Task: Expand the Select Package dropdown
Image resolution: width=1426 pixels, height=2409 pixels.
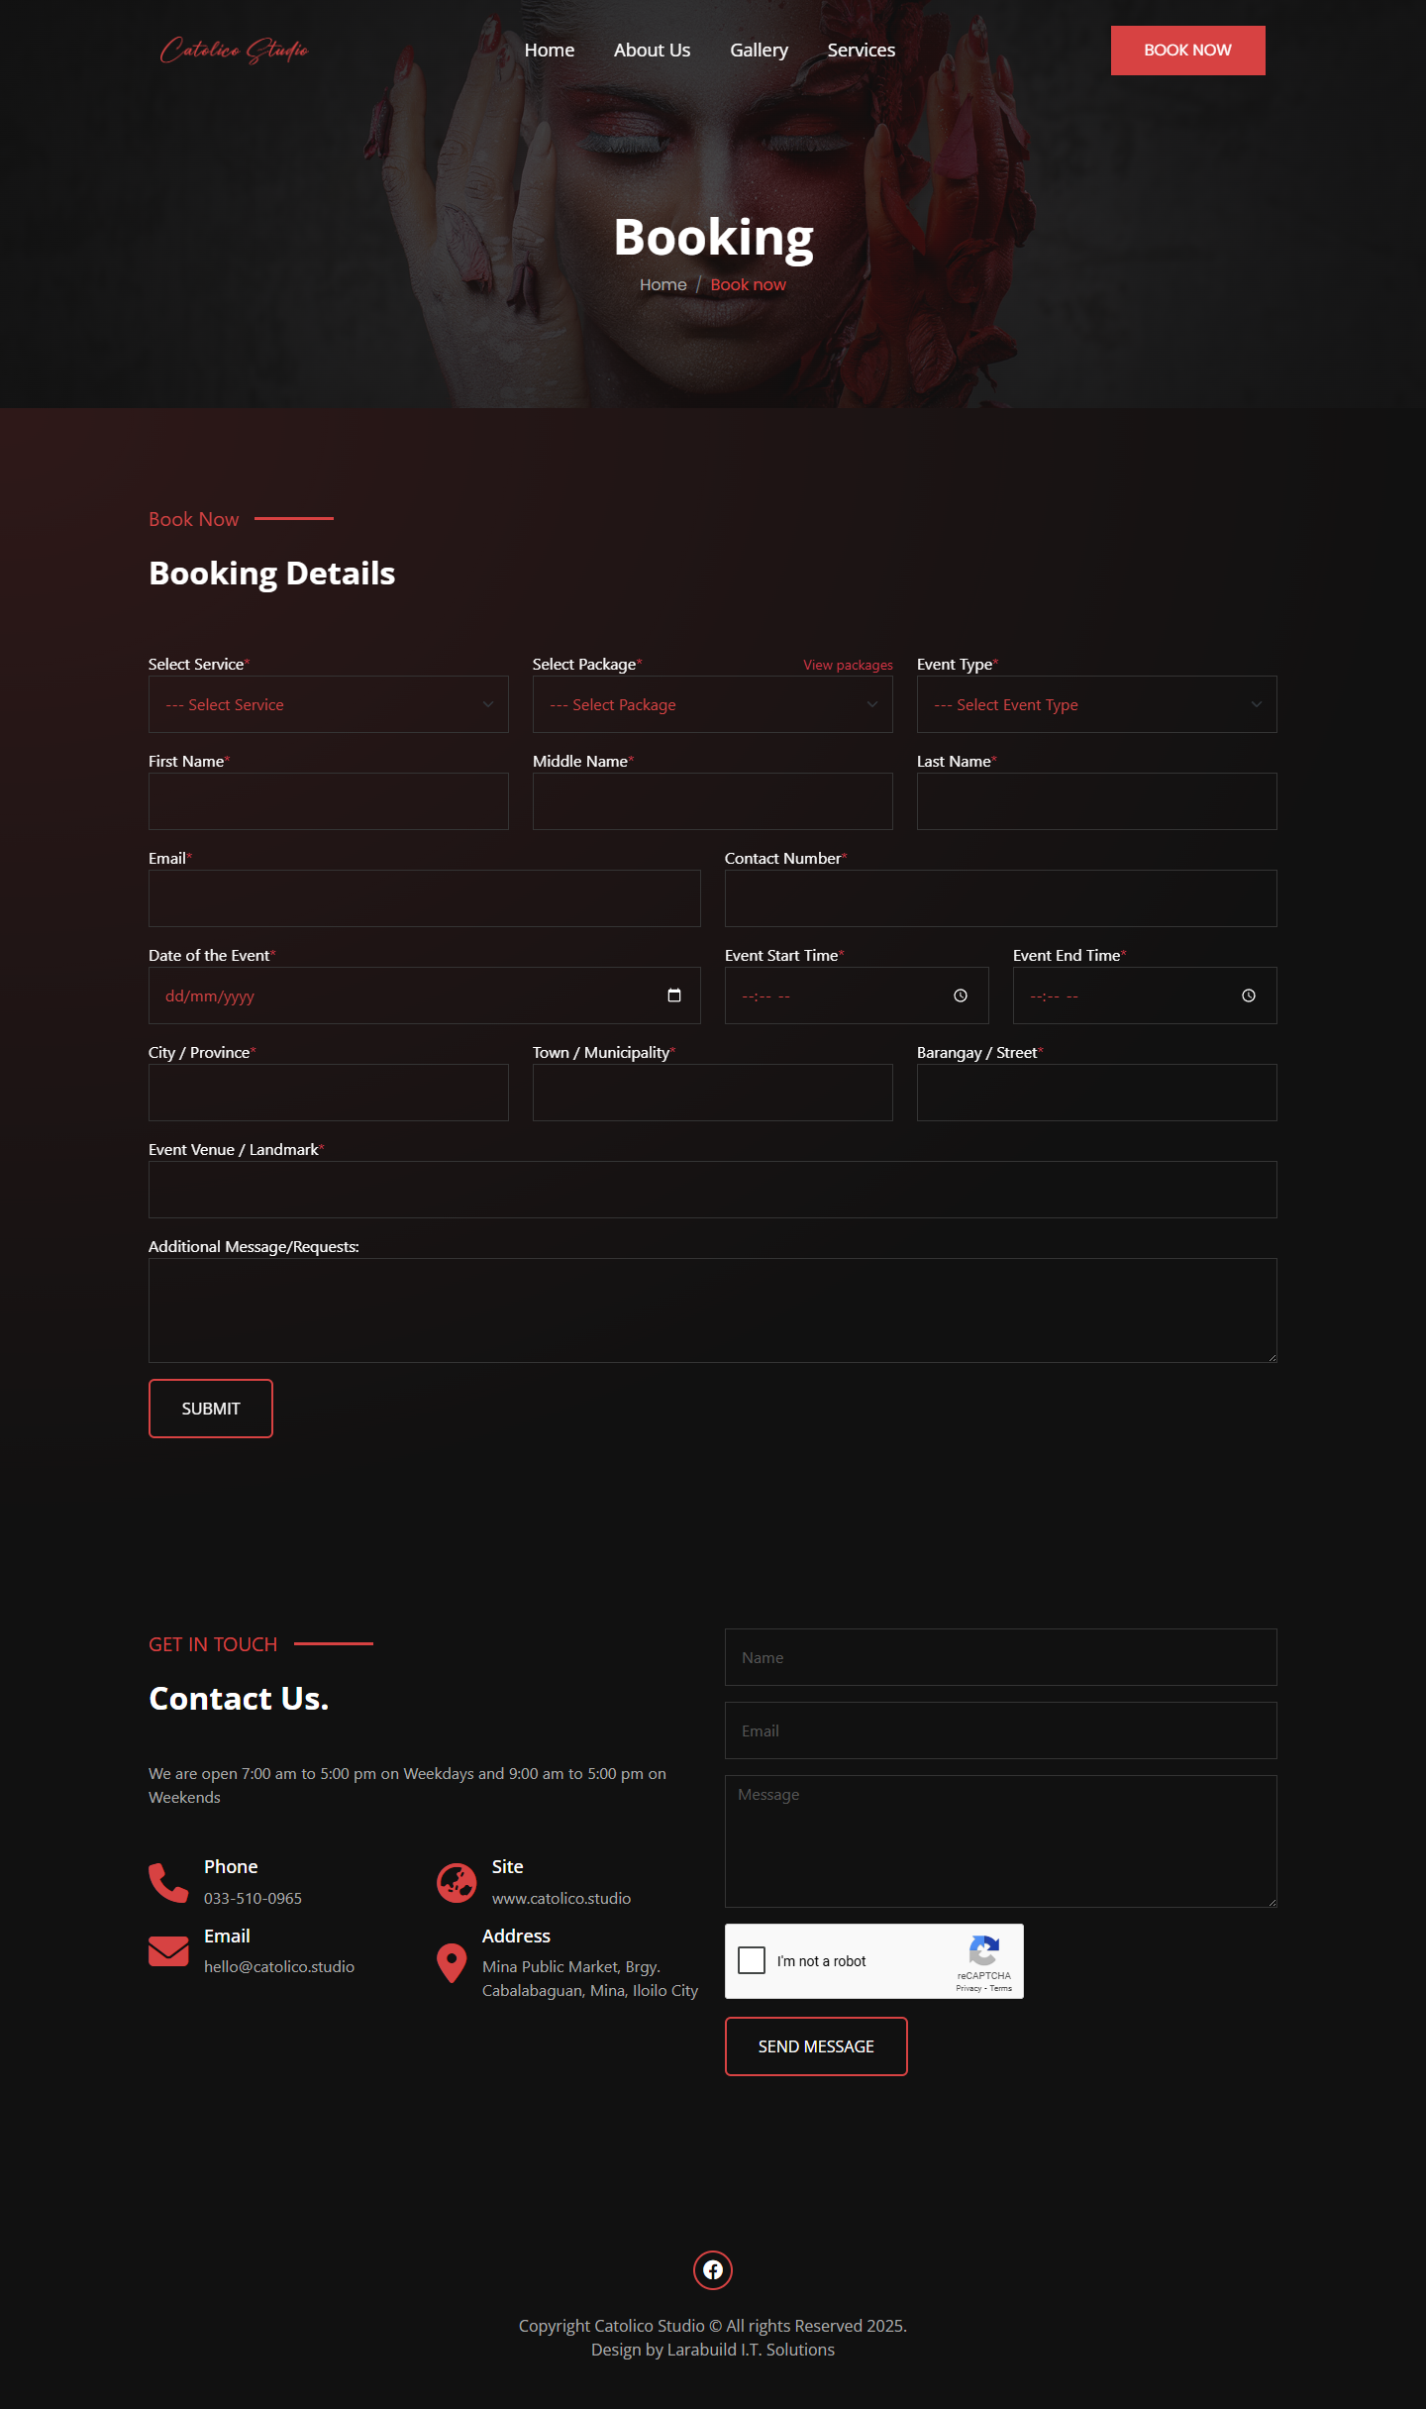Action: point(713,704)
